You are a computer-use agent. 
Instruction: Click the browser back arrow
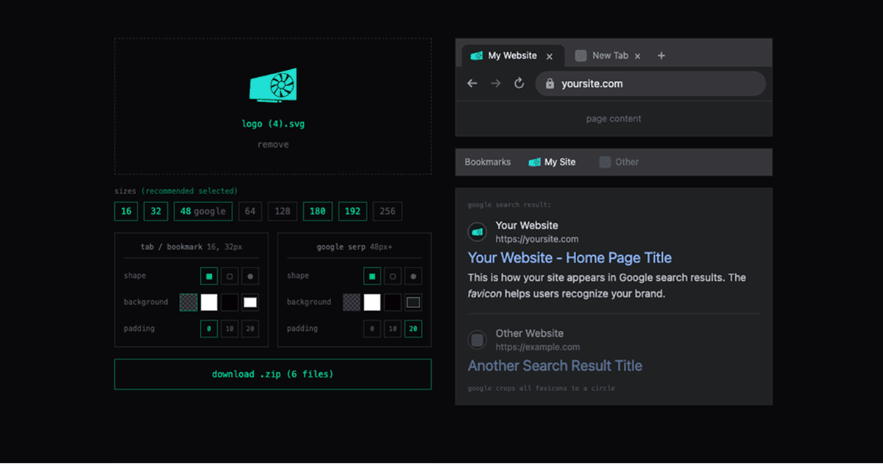[x=472, y=84]
